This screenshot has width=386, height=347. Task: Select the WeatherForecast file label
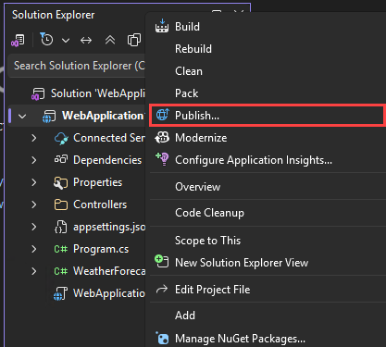click(x=109, y=271)
